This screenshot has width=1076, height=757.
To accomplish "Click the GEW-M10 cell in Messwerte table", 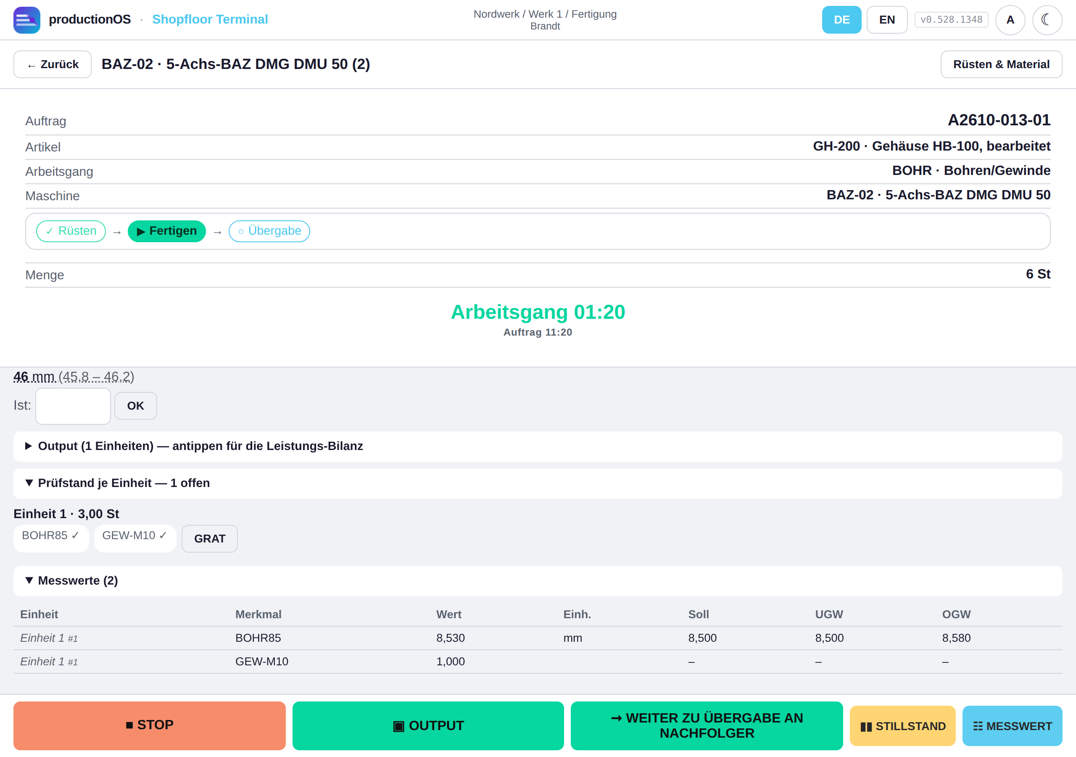I will pyautogui.click(x=262, y=661).
